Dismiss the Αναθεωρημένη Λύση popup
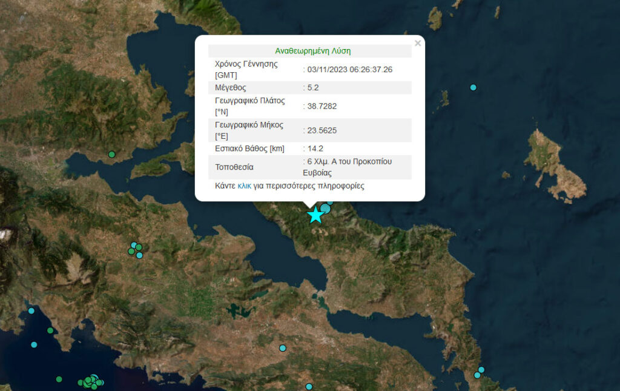This screenshot has width=620, height=391. pyautogui.click(x=418, y=43)
